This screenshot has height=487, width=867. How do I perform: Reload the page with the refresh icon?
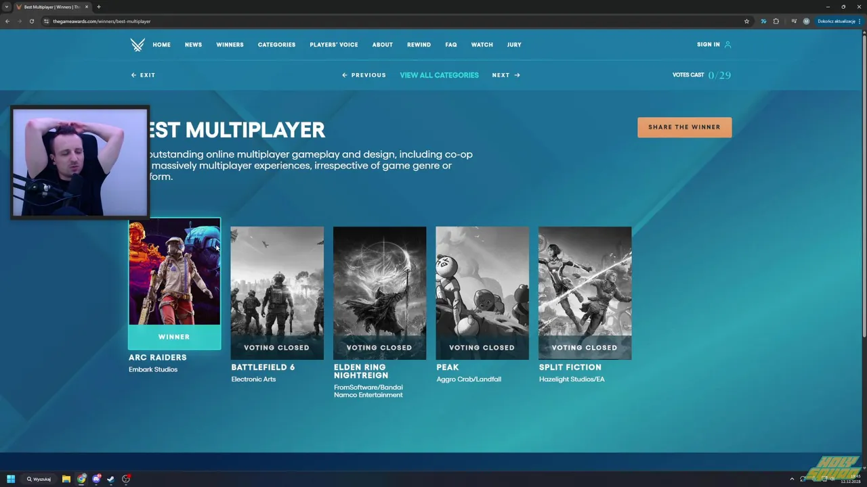[x=31, y=21]
